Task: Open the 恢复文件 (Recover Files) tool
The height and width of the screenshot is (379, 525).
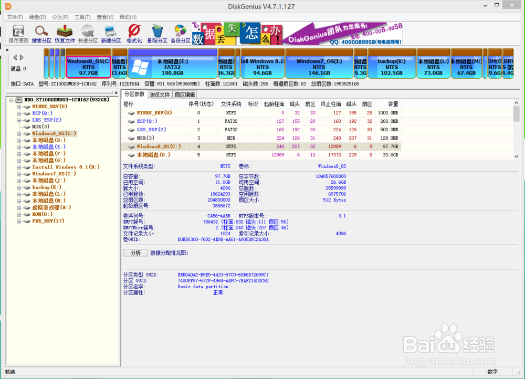Action: (x=64, y=33)
